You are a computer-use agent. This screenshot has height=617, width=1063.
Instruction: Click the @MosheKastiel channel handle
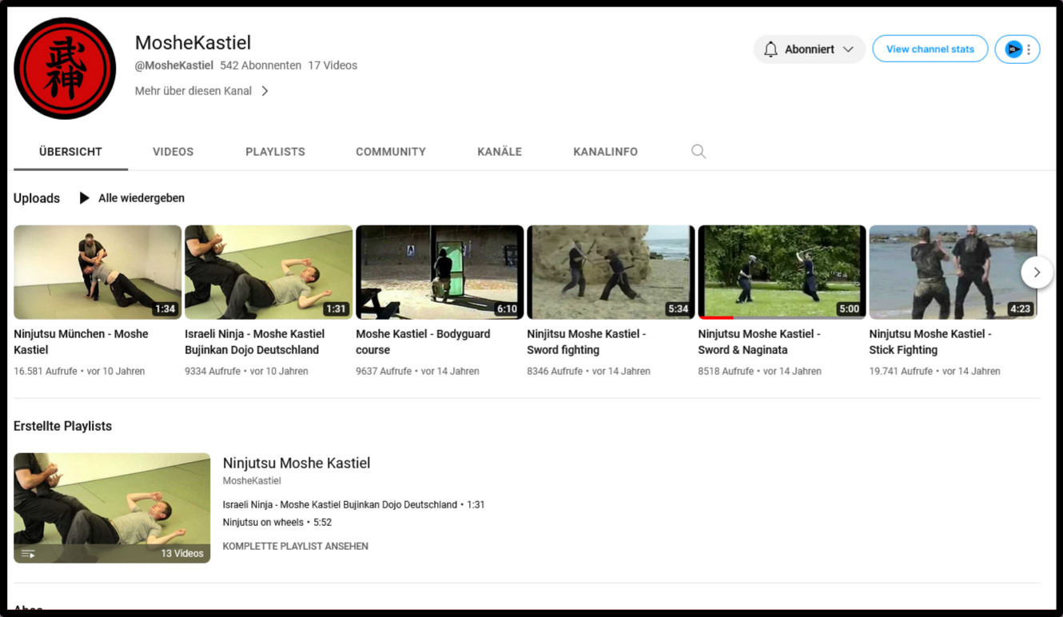174,66
